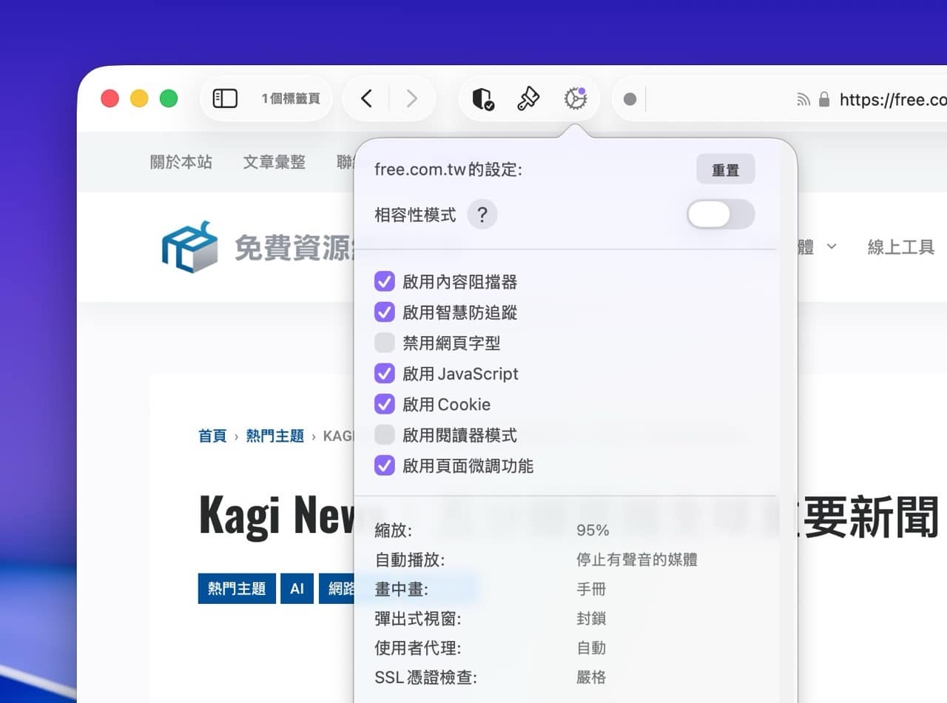Viewport: 947px width, 703px height.
Task: Enable 啟用閱讀器模式
Action: pyautogui.click(x=384, y=435)
